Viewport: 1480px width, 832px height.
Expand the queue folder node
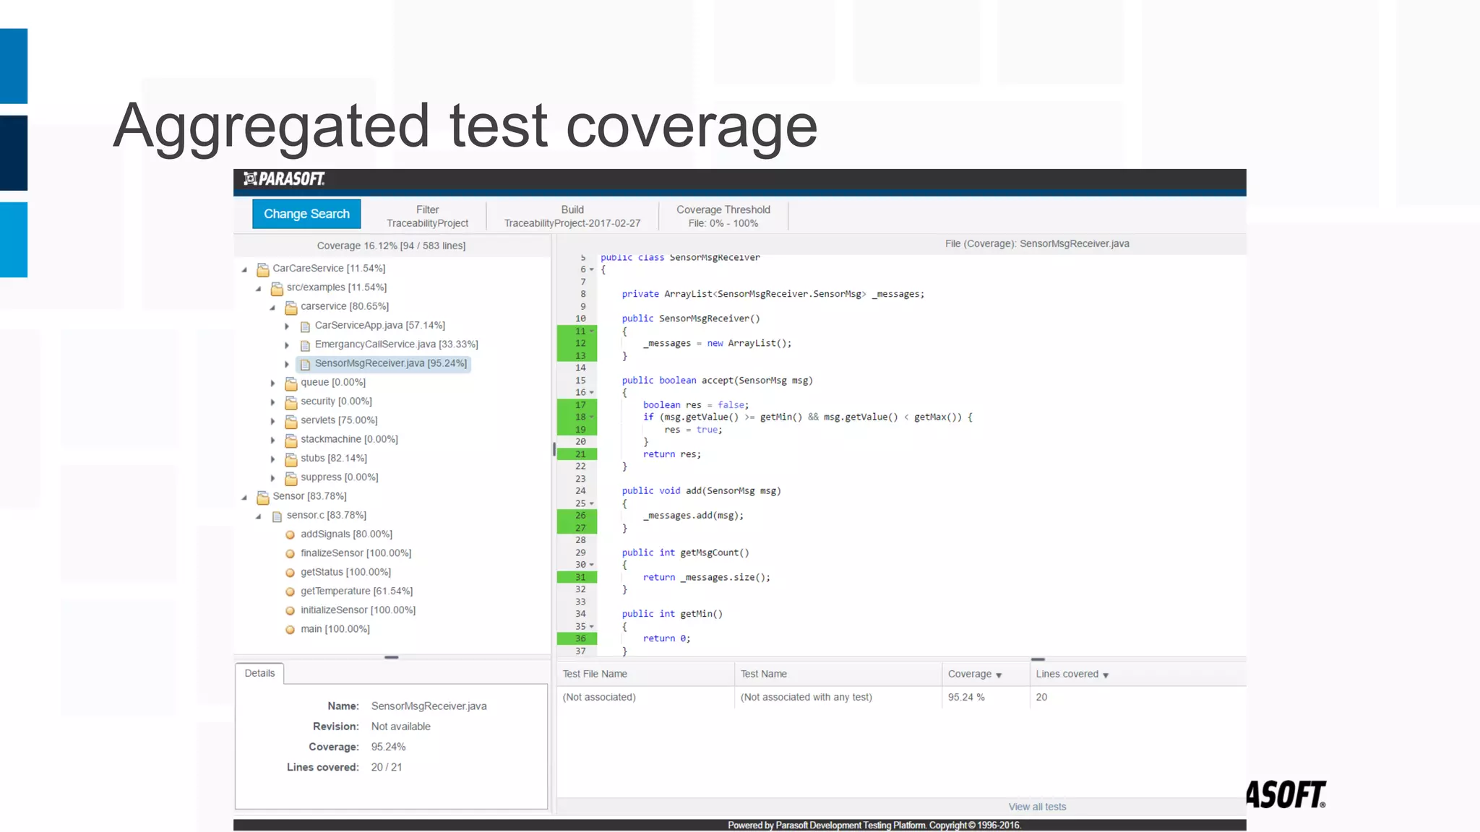pos(272,383)
